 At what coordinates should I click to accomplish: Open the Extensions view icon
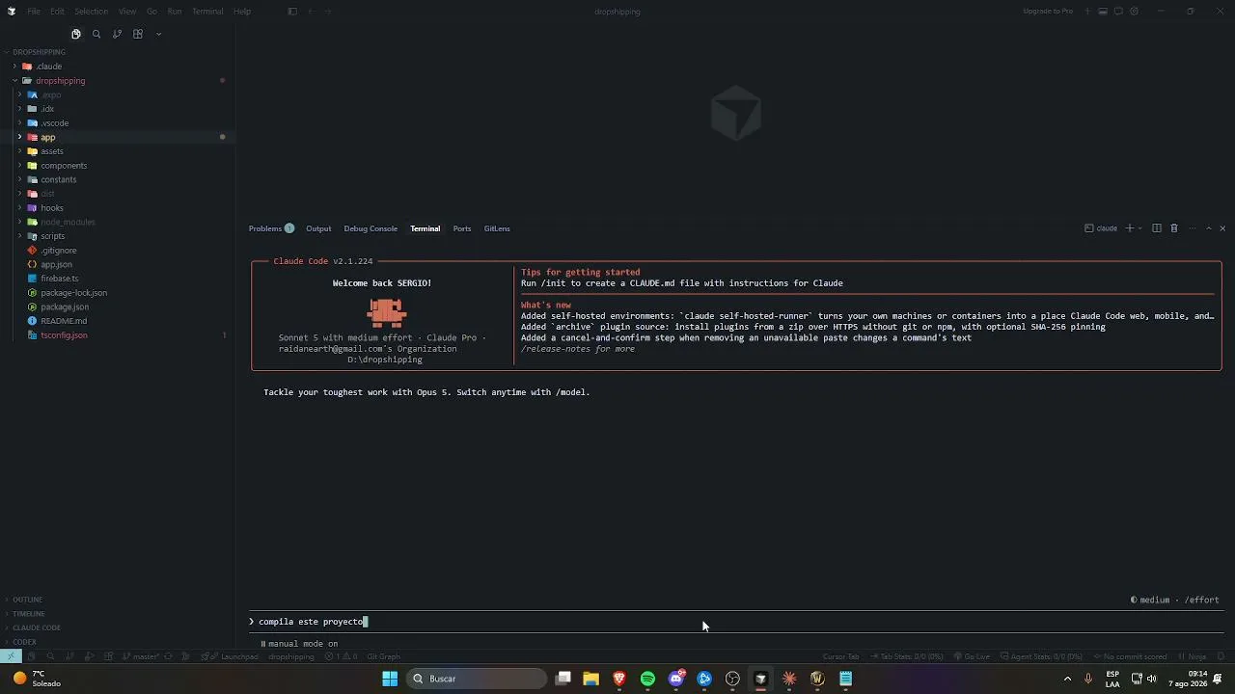pos(138,34)
